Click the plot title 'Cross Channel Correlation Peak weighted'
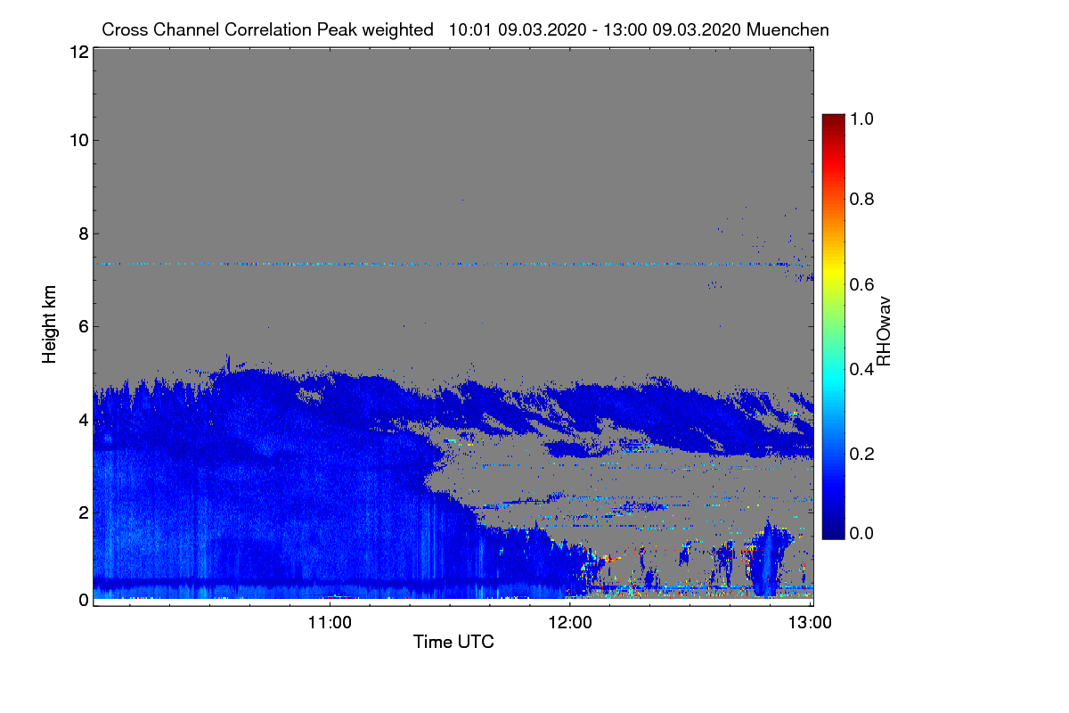The height and width of the screenshot is (713, 1069). click(x=267, y=30)
